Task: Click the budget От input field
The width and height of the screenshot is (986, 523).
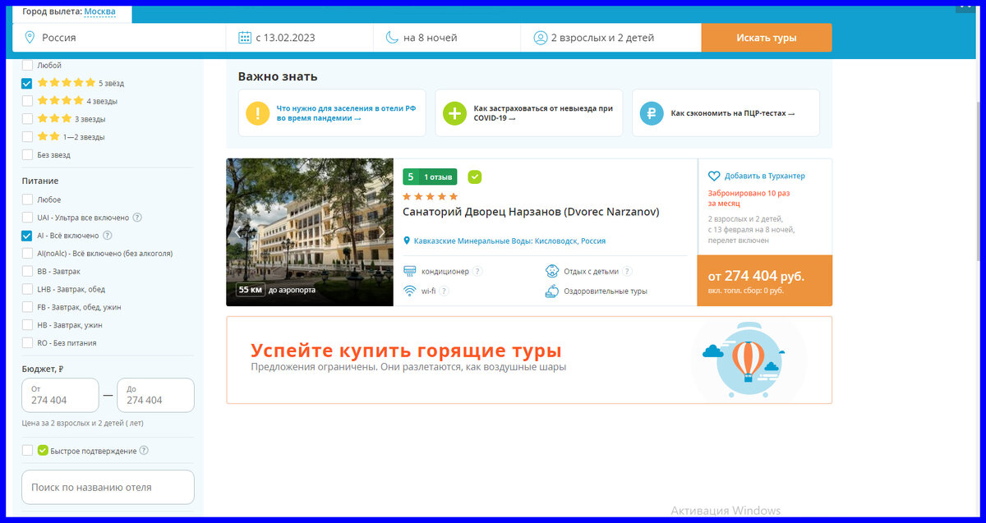Action: pyautogui.click(x=60, y=395)
